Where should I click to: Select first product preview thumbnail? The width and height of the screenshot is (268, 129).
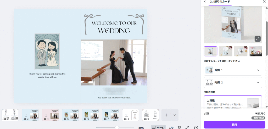[210, 51]
